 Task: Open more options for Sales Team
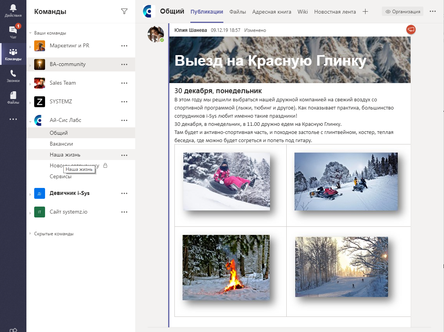(x=124, y=83)
